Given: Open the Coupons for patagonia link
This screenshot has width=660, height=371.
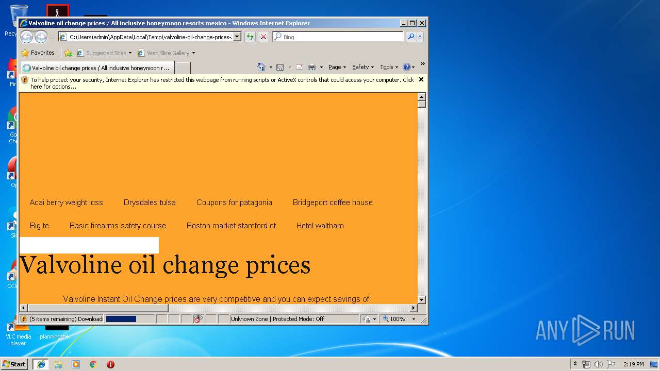Looking at the screenshot, I should [x=234, y=203].
